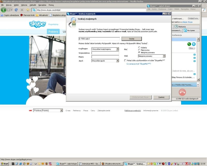The image size is (207, 166).
Task: Open Firefox Pomoc menu
Action: point(51,5)
